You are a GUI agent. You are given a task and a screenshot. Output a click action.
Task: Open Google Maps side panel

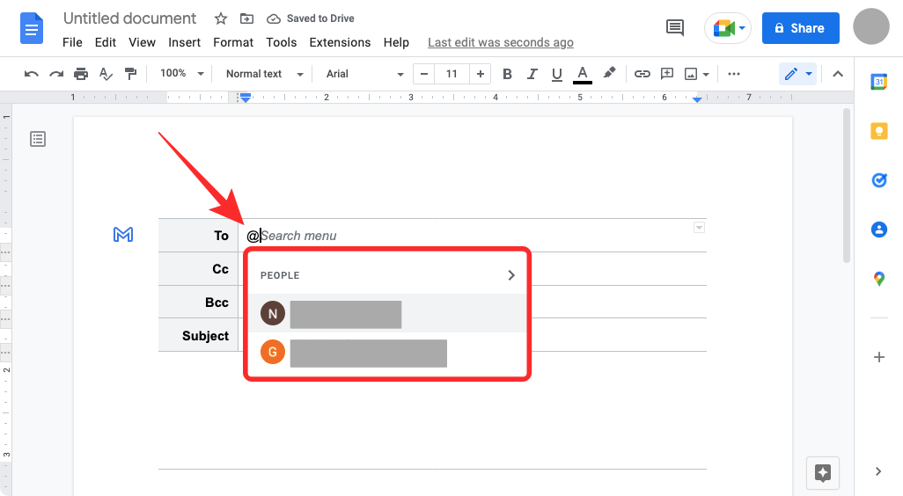click(879, 279)
